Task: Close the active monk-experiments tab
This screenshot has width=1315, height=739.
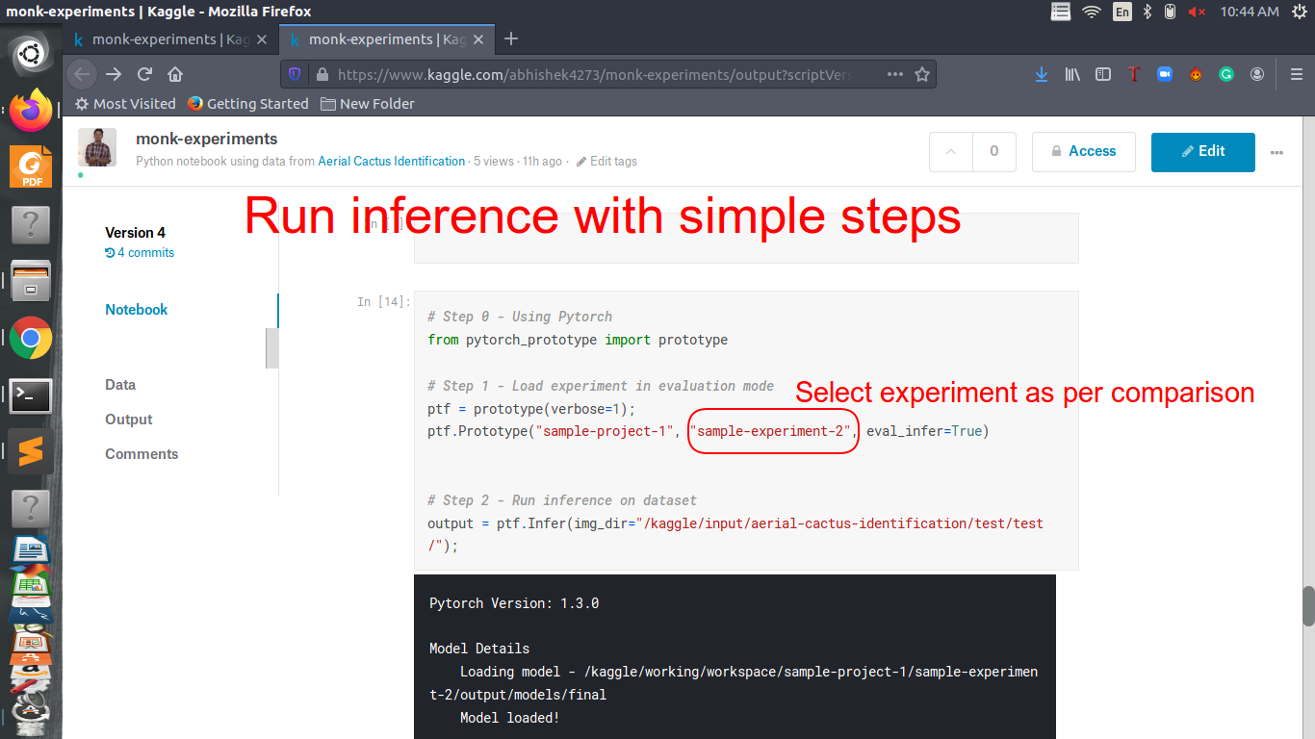Action: [x=479, y=39]
